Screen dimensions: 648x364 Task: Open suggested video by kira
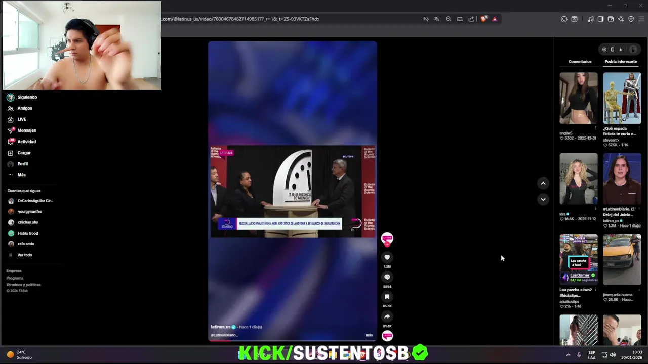579,179
